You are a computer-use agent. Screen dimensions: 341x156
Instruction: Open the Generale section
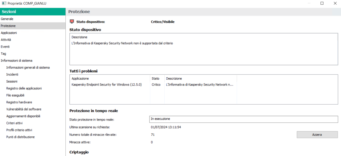pyautogui.click(x=7, y=19)
